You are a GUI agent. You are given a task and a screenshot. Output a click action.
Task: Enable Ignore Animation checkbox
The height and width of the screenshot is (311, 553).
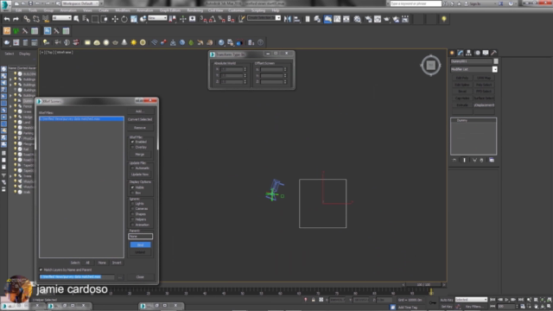132,225
